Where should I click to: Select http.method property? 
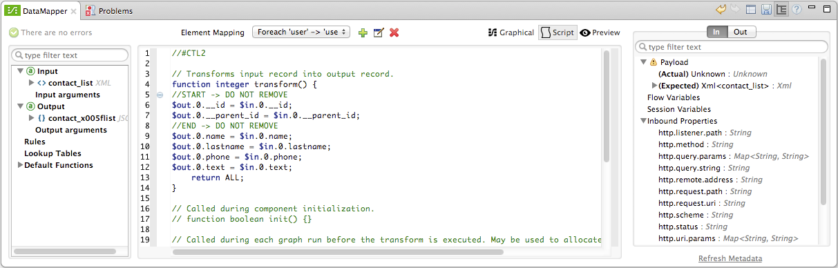coord(696,144)
